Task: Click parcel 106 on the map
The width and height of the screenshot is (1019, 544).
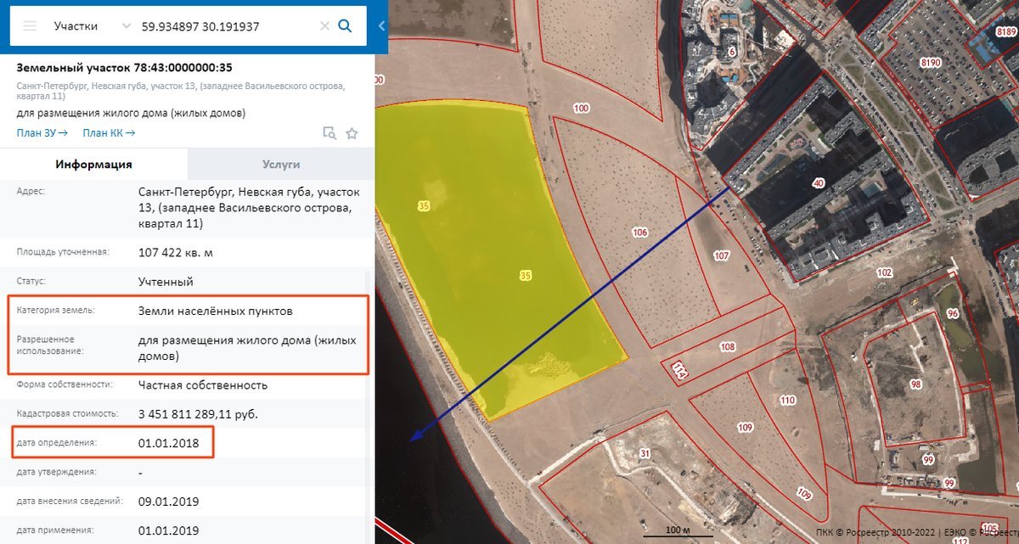Action: [x=639, y=233]
